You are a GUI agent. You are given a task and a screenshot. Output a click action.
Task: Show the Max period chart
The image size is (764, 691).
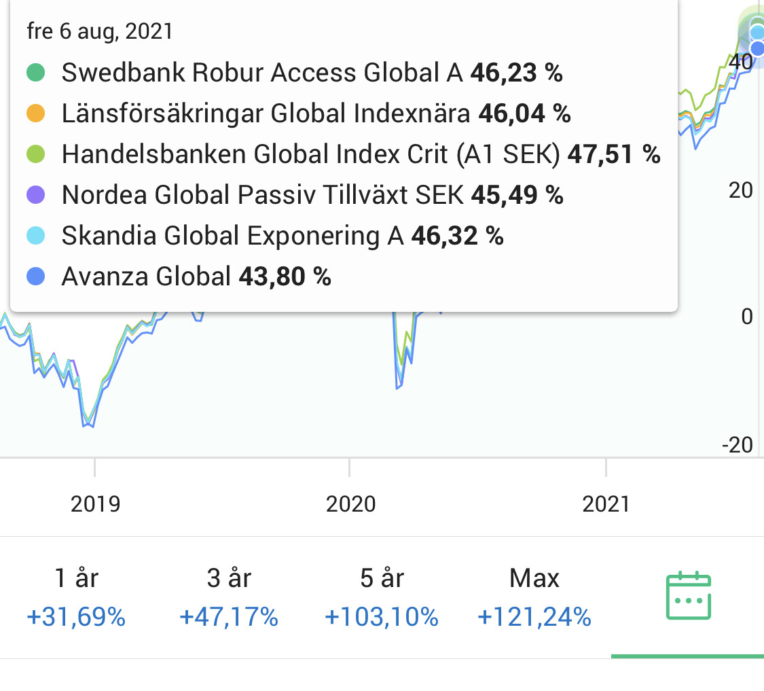click(534, 597)
